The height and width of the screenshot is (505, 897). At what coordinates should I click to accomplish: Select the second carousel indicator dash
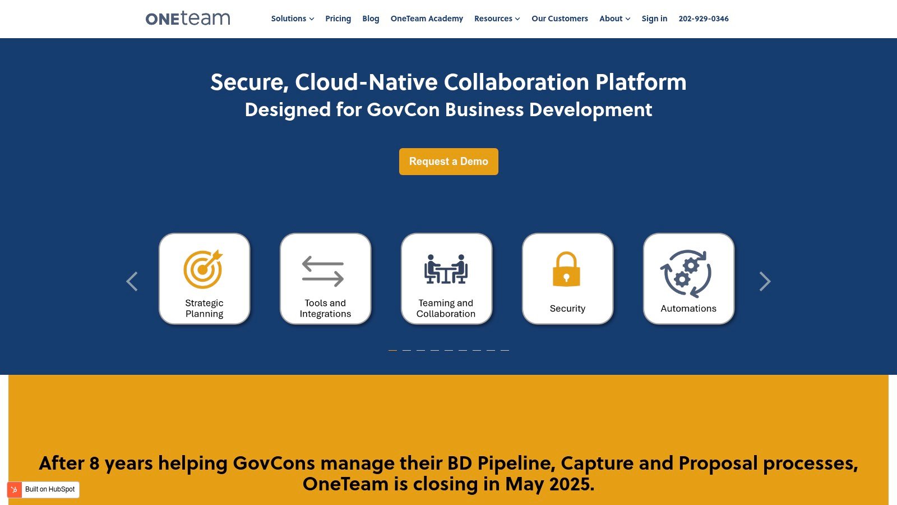pyautogui.click(x=406, y=350)
